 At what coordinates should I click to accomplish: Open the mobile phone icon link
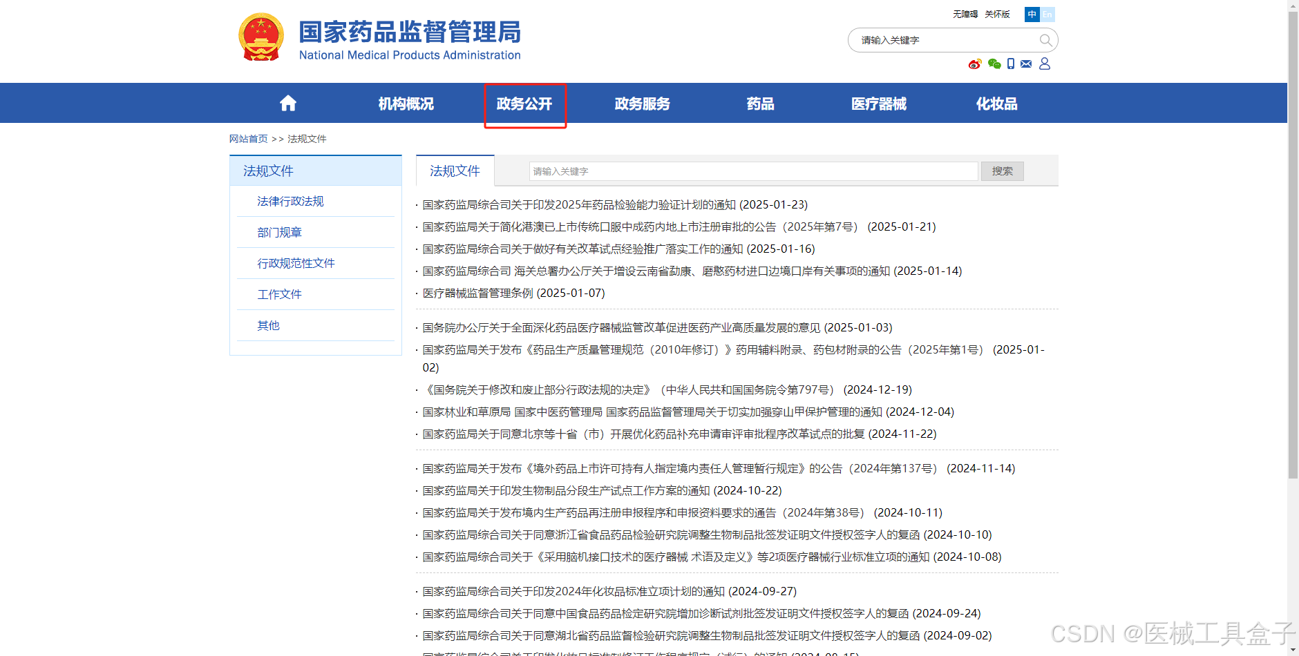pos(1011,64)
